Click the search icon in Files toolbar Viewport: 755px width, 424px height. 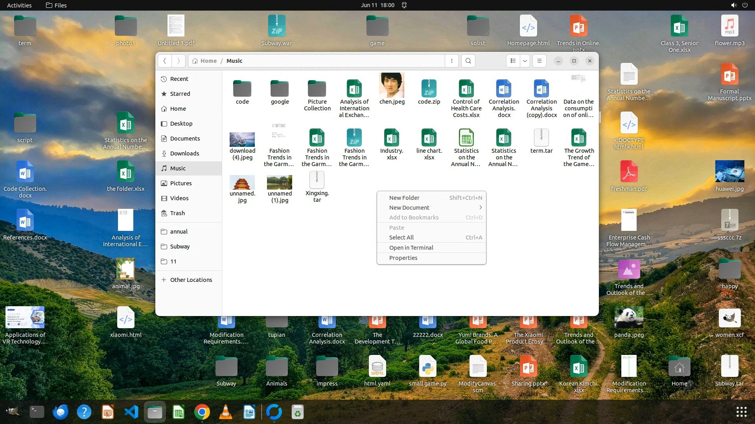(468, 61)
